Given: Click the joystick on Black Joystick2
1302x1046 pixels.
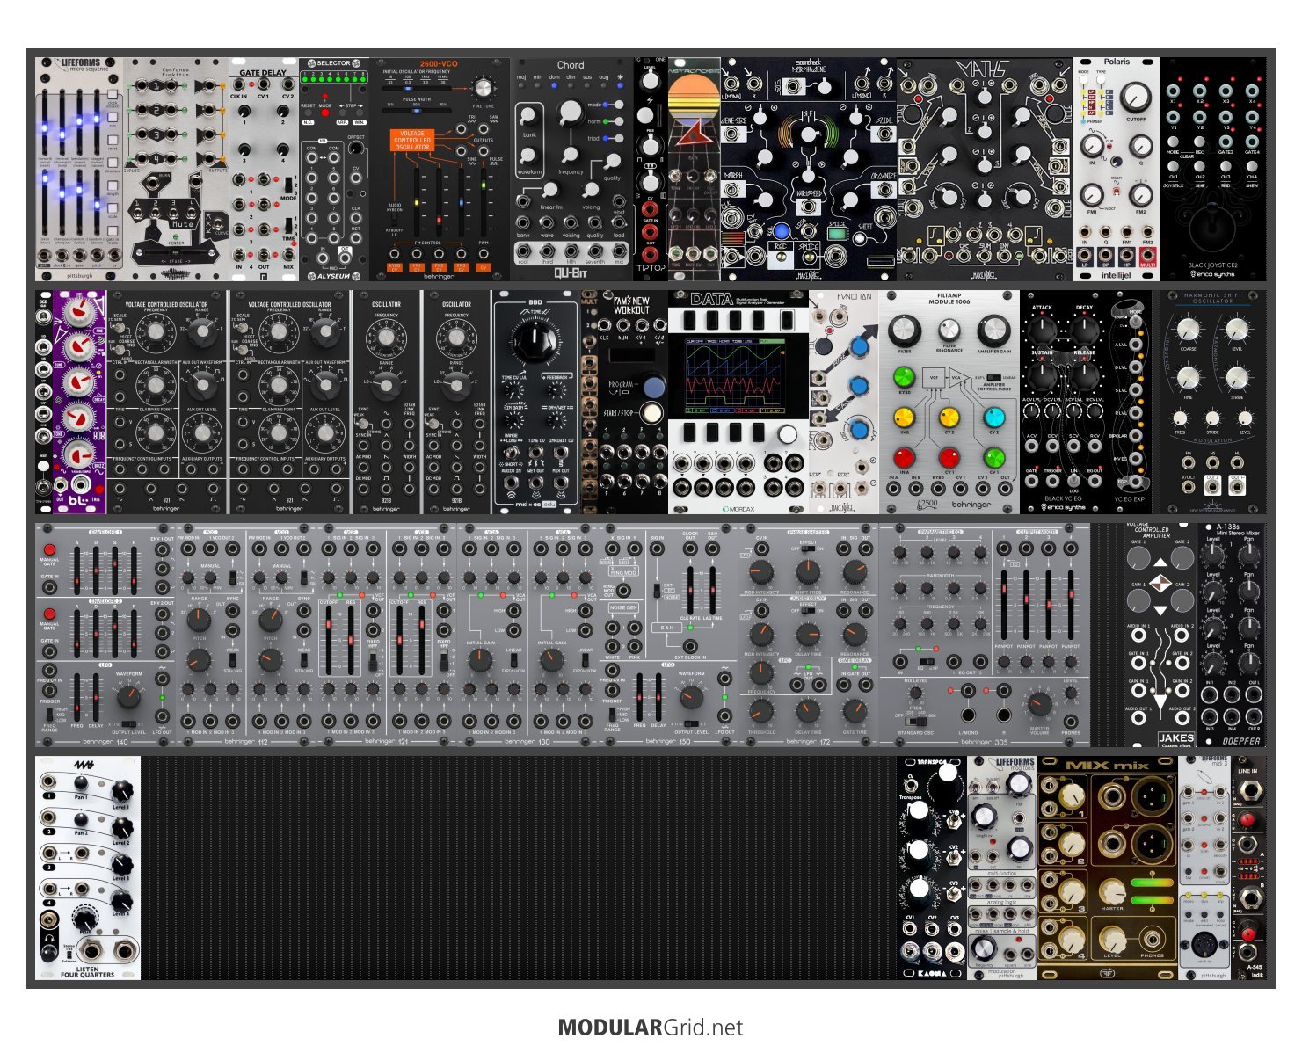Looking at the screenshot, I should [x=1213, y=229].
